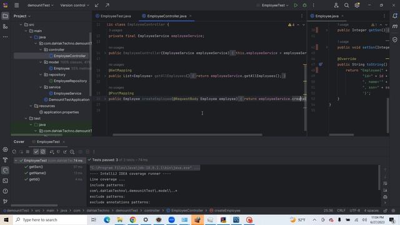The width and height of the screenshot is (400, 225).
Task: Click the push outgoing arrow icon
Action: tap(107, 5)
